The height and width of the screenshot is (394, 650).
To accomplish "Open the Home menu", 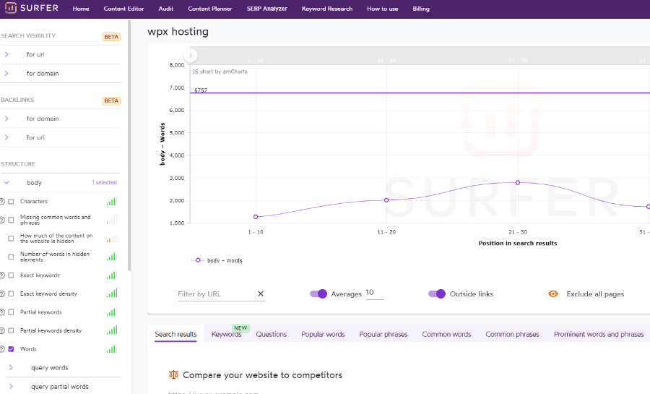I will [81, 9].
